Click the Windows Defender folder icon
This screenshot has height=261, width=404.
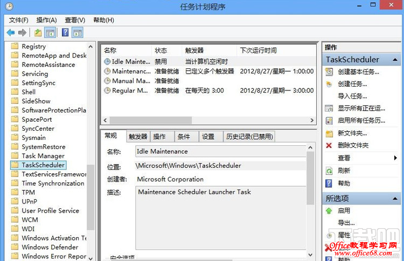[x=15, y=247]
